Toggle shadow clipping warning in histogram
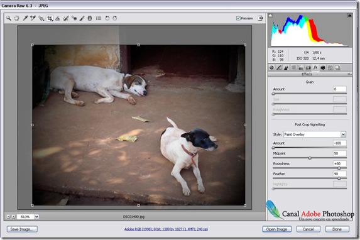Image resolution: width=360 pixels, height=240 pixels. pos(270,15)
